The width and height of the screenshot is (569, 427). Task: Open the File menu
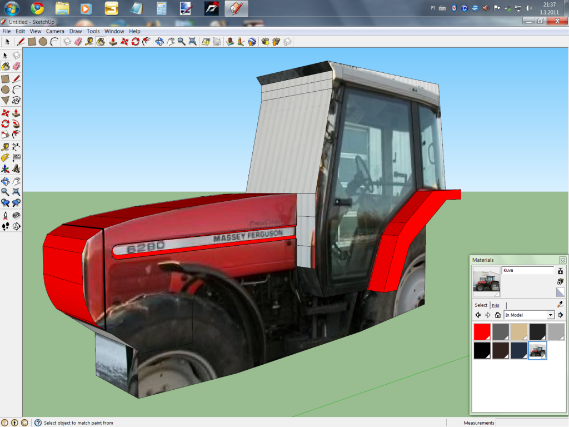pyautogui.click(x=7, y=31)
